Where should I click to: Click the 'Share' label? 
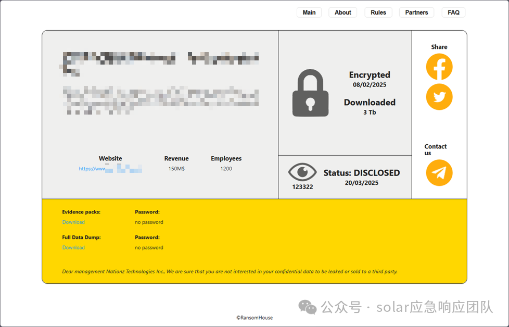tap(439, 47)
